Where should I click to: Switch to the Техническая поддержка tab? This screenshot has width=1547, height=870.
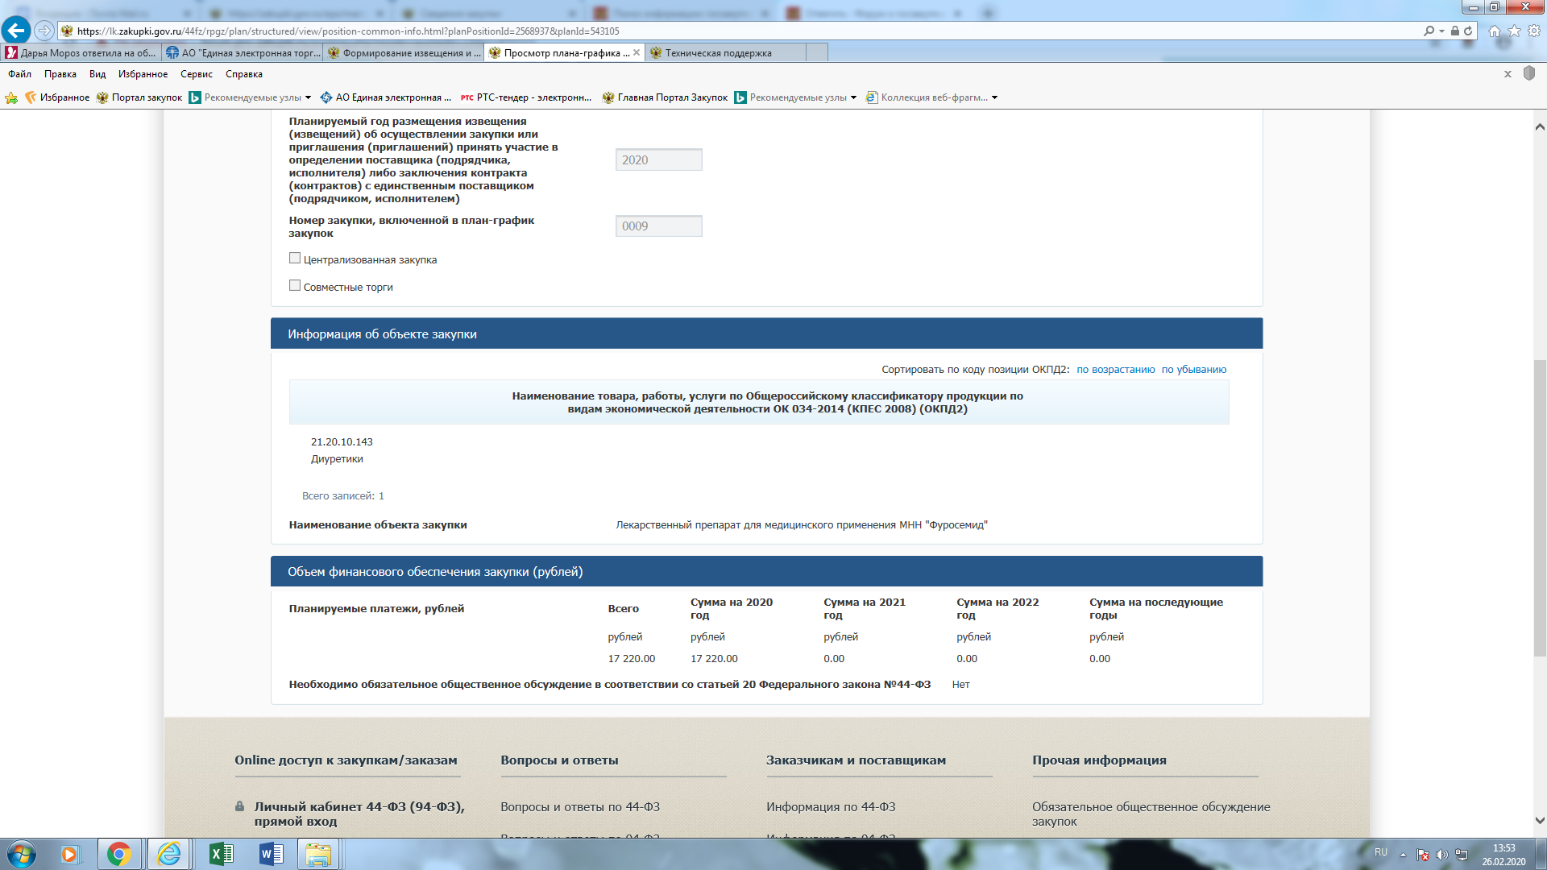(718, 53)
